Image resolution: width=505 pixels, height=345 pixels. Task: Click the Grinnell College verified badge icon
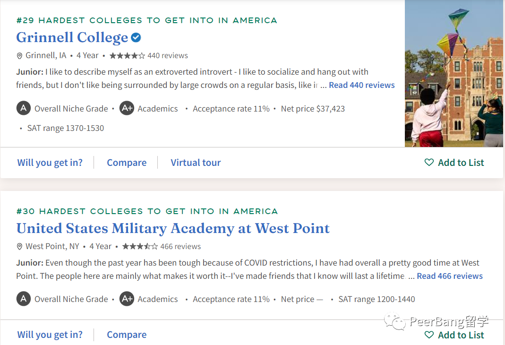point(136,38)
